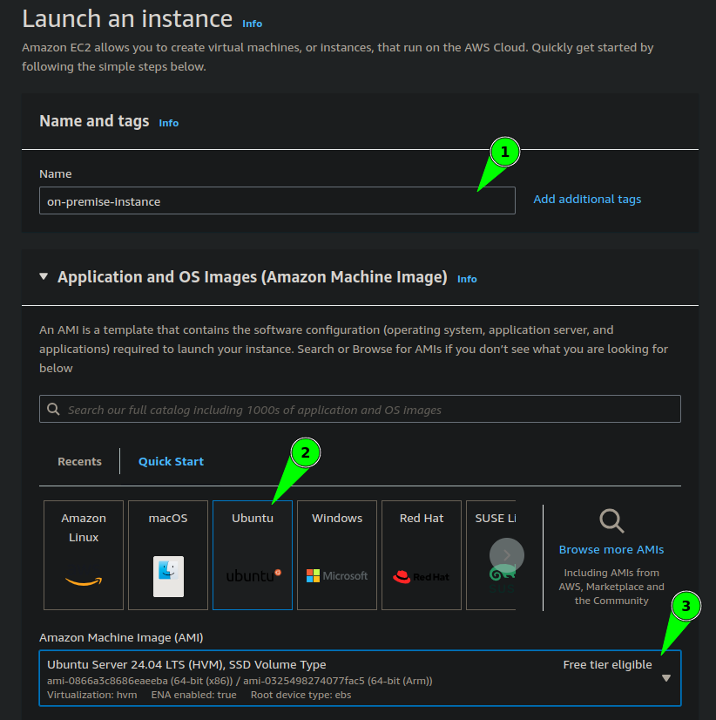Click the Name field with on-premise-instance
Screen dimensions: 716x720
click(x=277, y=200)
